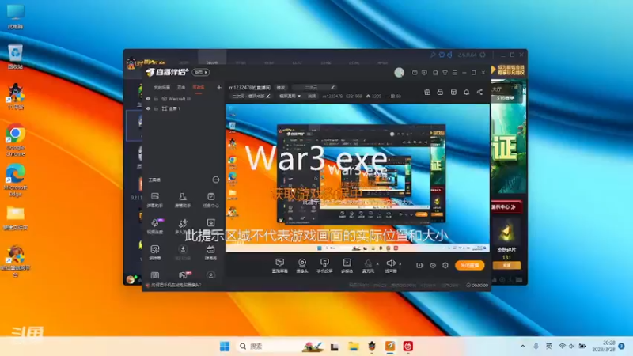This screenshot has width=633, height=356.
Task: Edit the 二次元 category field
Action: pos(313,88)
